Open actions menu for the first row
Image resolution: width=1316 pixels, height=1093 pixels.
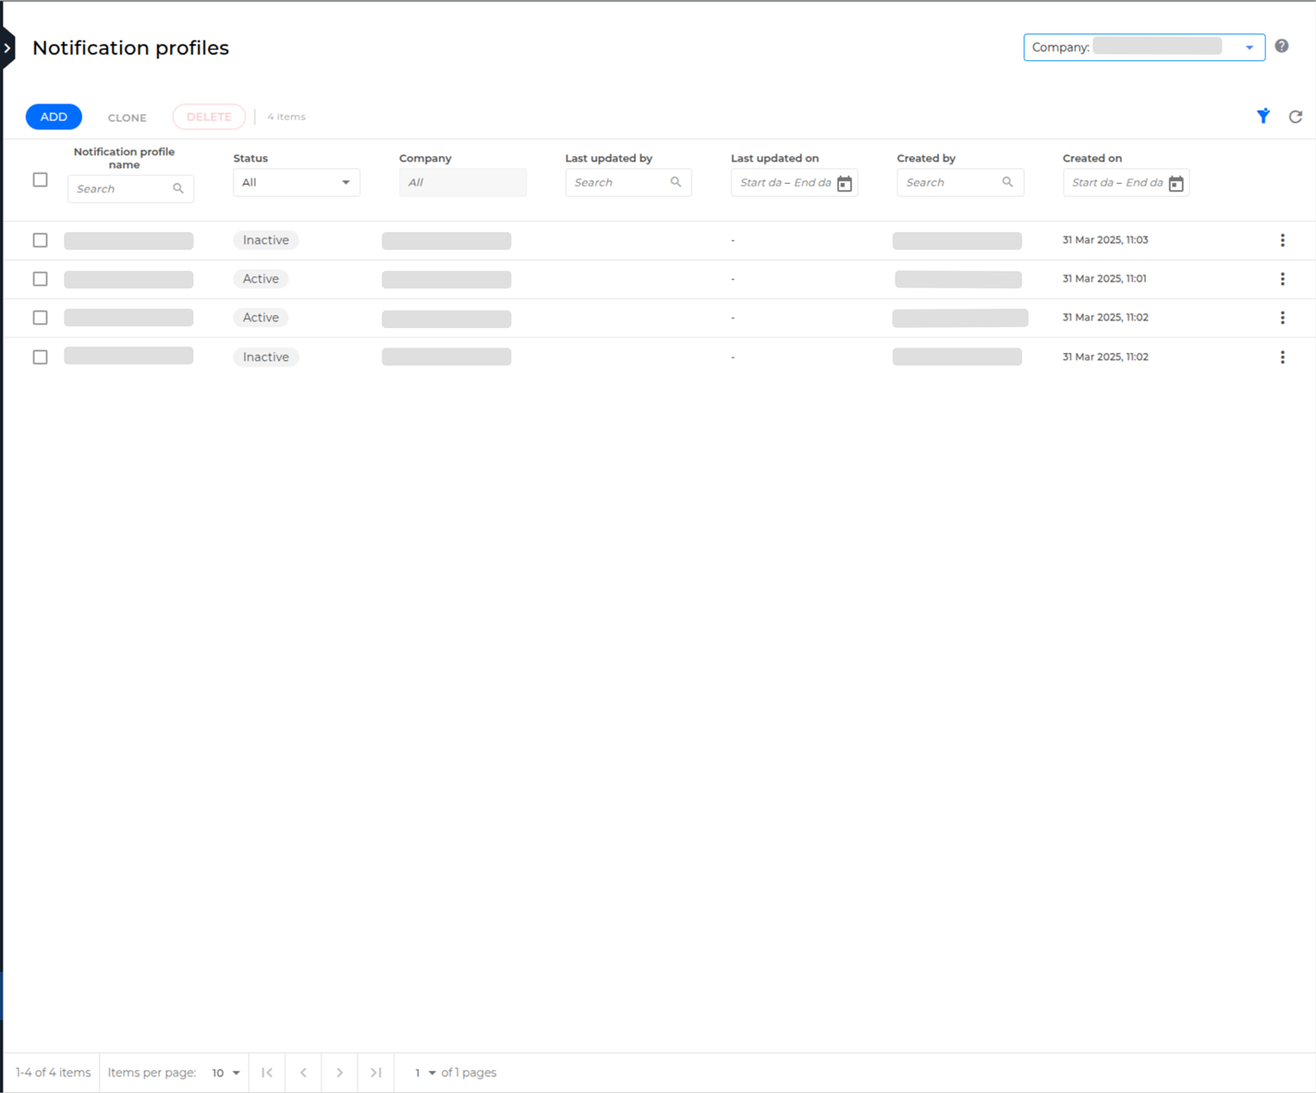point(1283,239)
